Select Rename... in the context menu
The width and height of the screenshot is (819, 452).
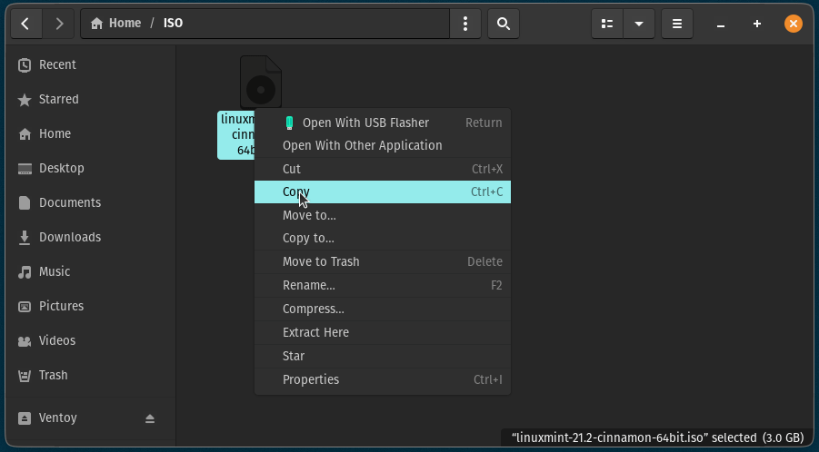tap(308, 285)
